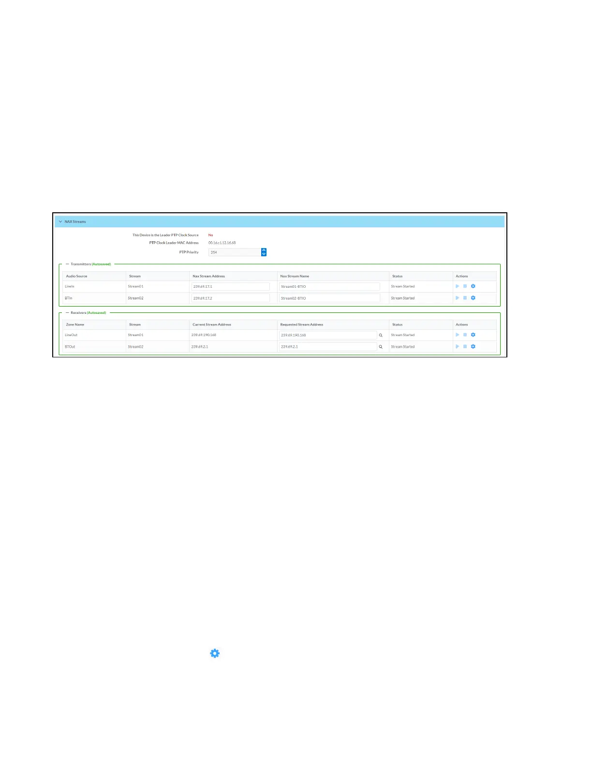Edit BTin Nax Stream Address 239.69.17.2
592x766 pixels.
point(230,298)
